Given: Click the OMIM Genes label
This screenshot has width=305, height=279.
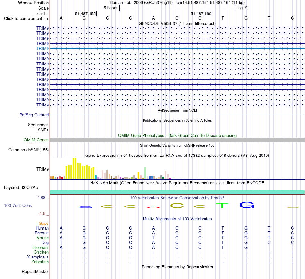Looking at the screenshot, I should point(36,140).
